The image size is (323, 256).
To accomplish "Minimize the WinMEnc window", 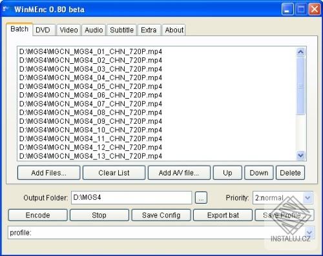I will point(287,9).
